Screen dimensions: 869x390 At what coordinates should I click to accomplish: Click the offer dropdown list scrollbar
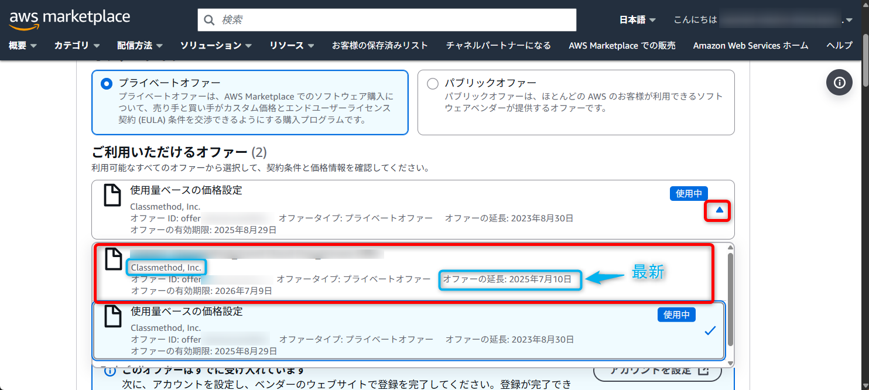[x=730, y=299]
